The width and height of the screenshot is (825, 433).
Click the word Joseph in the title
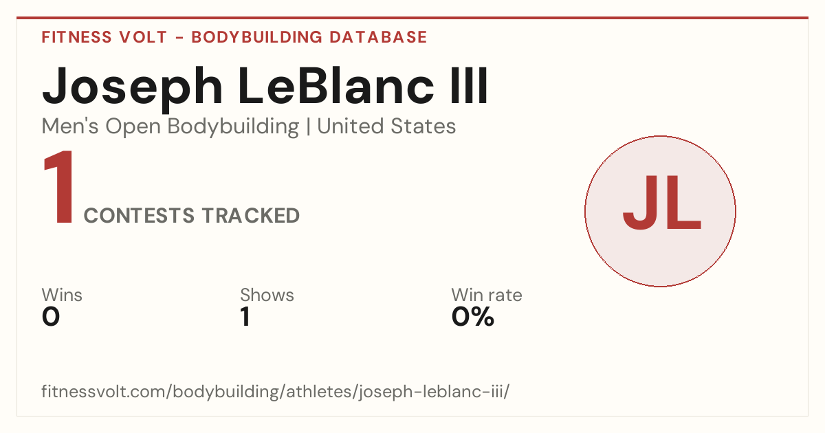pyautogui.click(x=133, y=87)
